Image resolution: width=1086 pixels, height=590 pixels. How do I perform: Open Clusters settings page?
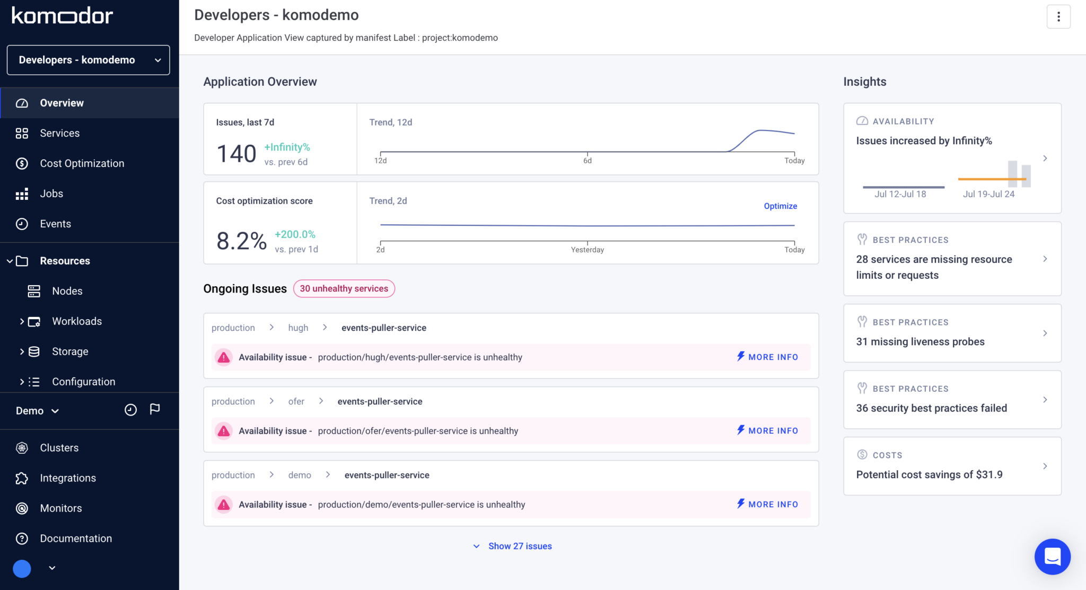[x=90, y=448]
